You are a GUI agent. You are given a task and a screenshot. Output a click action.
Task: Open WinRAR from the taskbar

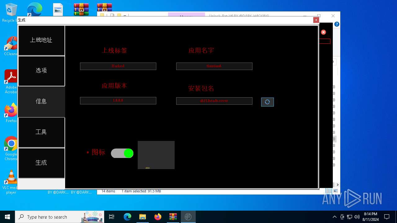(173, 217)
